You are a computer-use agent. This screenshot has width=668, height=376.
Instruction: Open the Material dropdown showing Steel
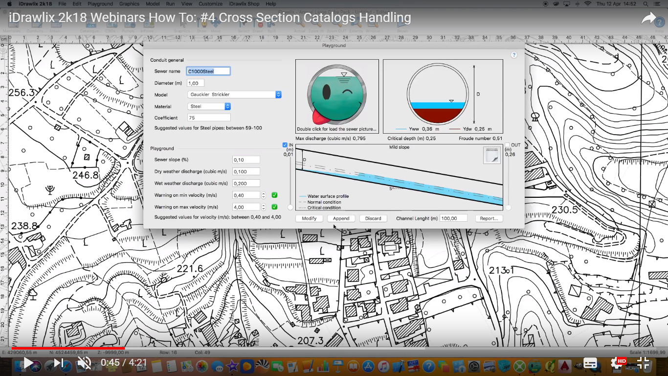209,106
